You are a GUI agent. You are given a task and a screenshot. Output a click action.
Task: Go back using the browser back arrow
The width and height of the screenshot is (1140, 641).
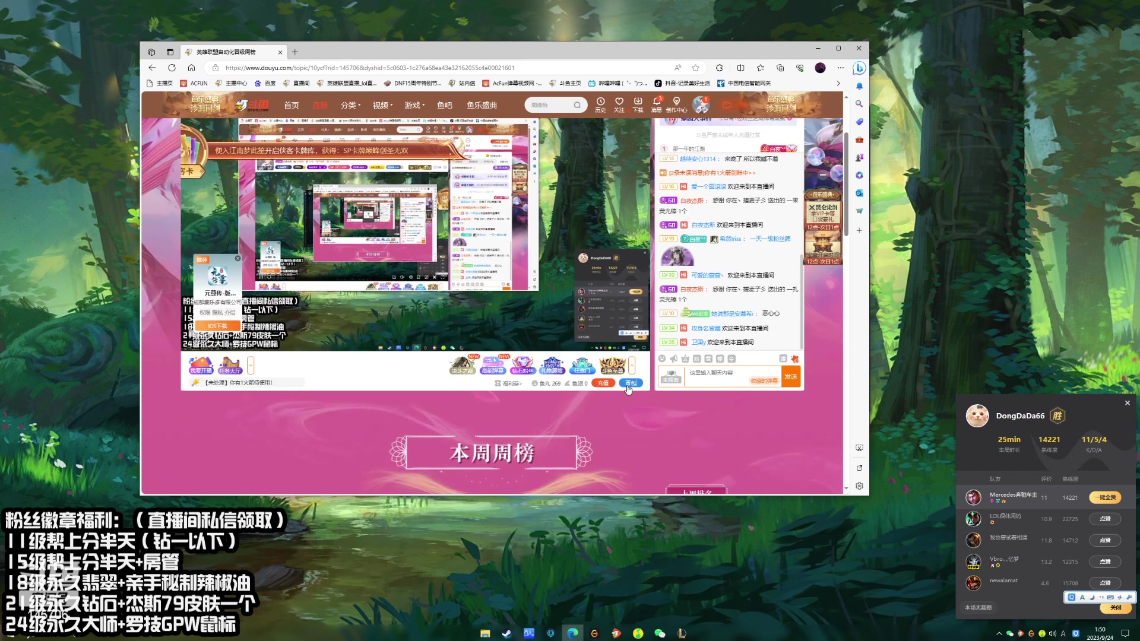pos(152,68)
